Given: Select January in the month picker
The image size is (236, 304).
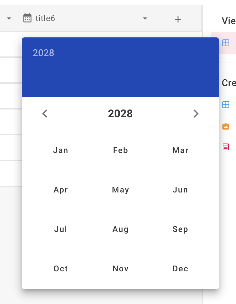Looking at the screenshot, I should tap(61, 150).
